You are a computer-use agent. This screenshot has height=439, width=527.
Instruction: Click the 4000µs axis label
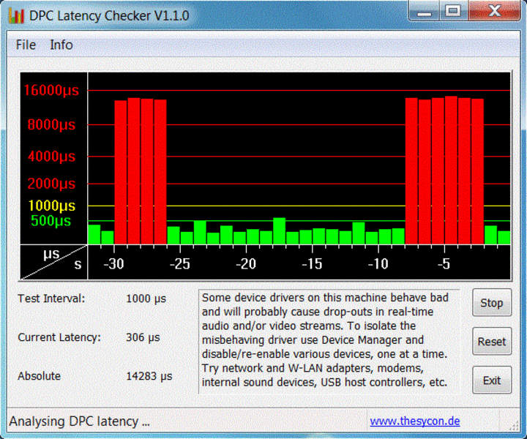coord(51,157)
